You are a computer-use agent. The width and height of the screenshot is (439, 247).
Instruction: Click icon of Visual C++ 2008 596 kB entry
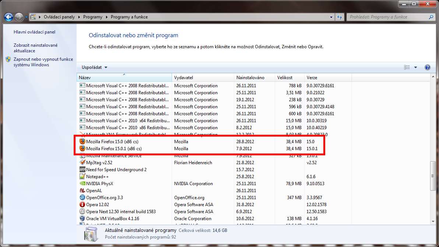(82, 106)
